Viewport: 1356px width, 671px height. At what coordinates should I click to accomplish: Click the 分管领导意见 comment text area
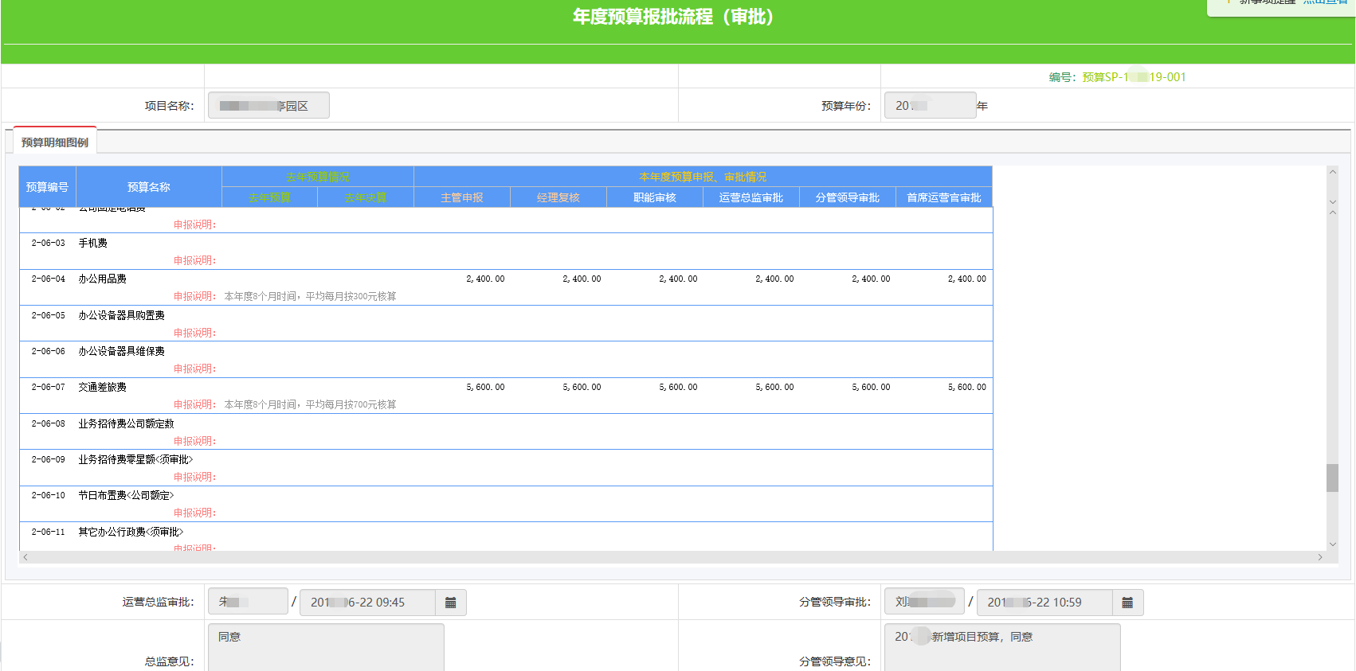tap(1001, 647)
